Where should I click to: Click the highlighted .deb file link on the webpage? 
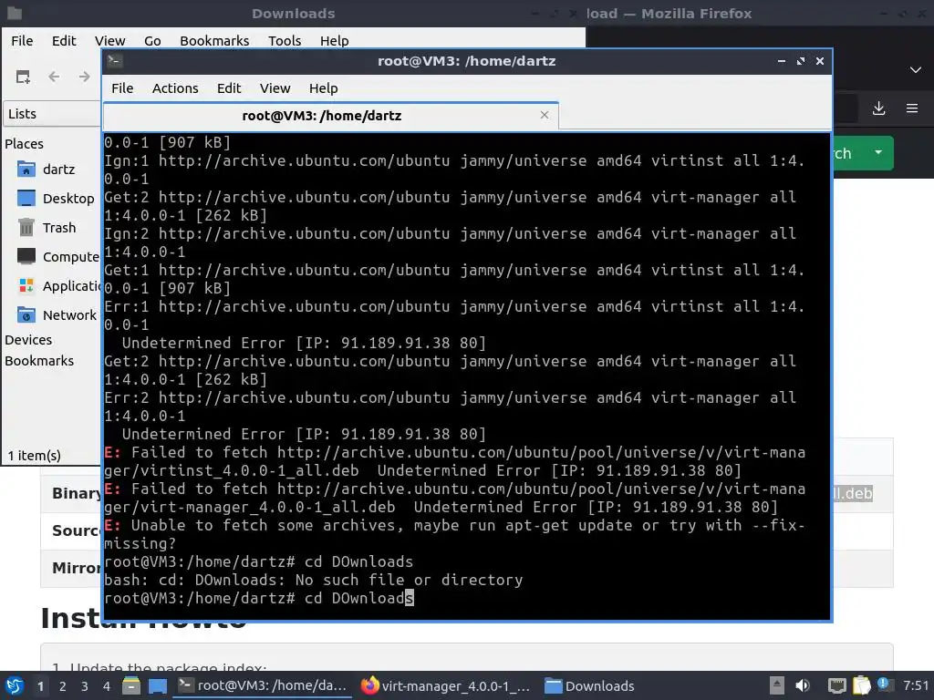pyautogui.click(x=853, y=493)
